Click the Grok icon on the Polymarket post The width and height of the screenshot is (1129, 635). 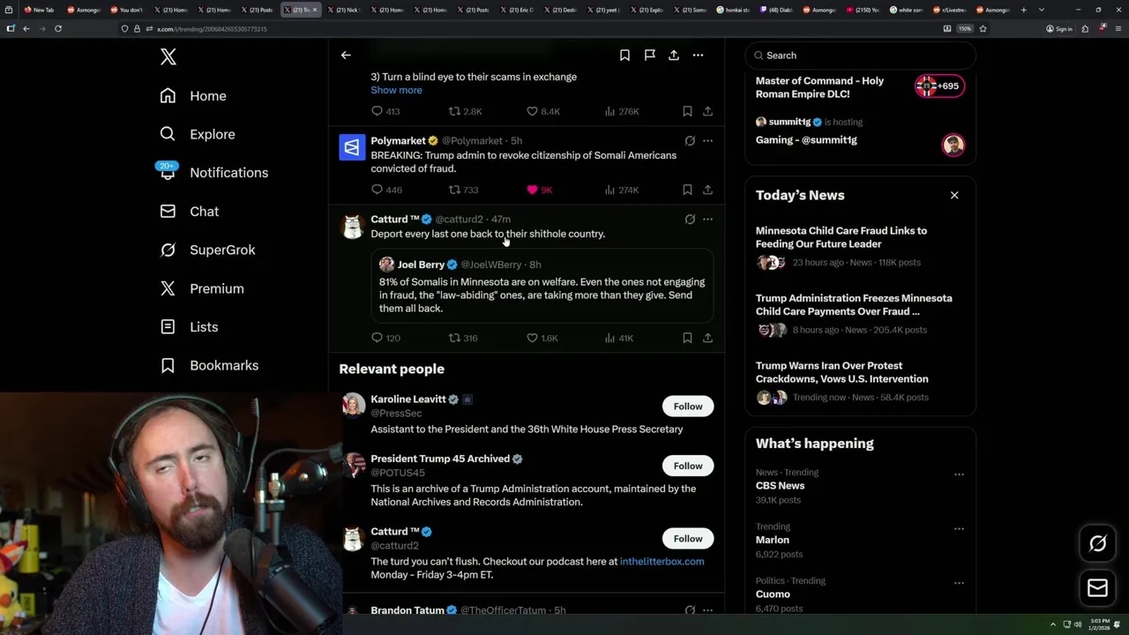point(690,140)
